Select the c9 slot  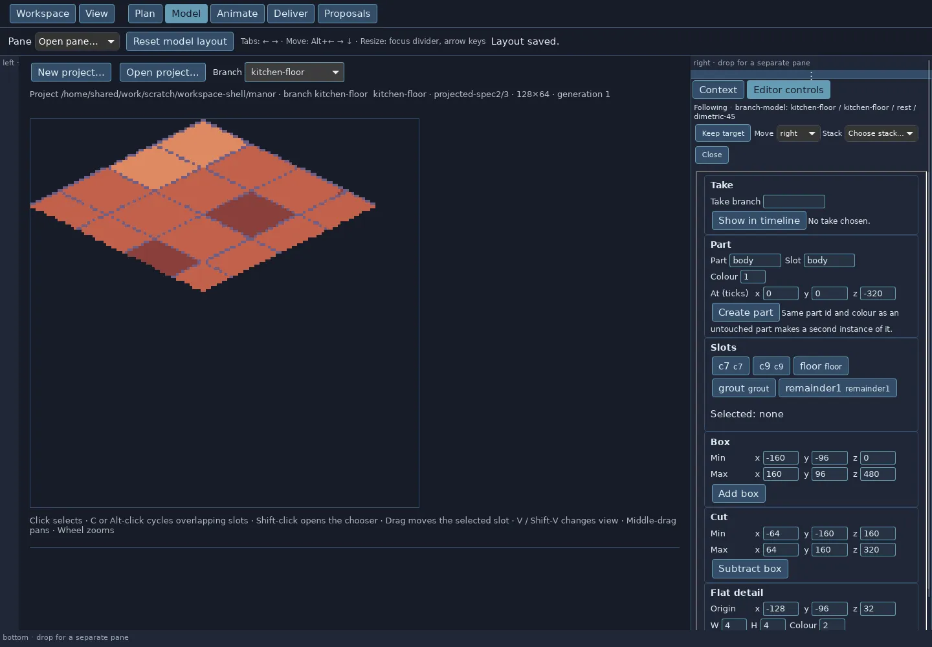coord(771,366)
